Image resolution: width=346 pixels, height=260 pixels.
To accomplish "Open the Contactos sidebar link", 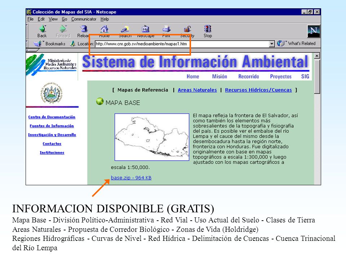I will click(x=52, y=144).
